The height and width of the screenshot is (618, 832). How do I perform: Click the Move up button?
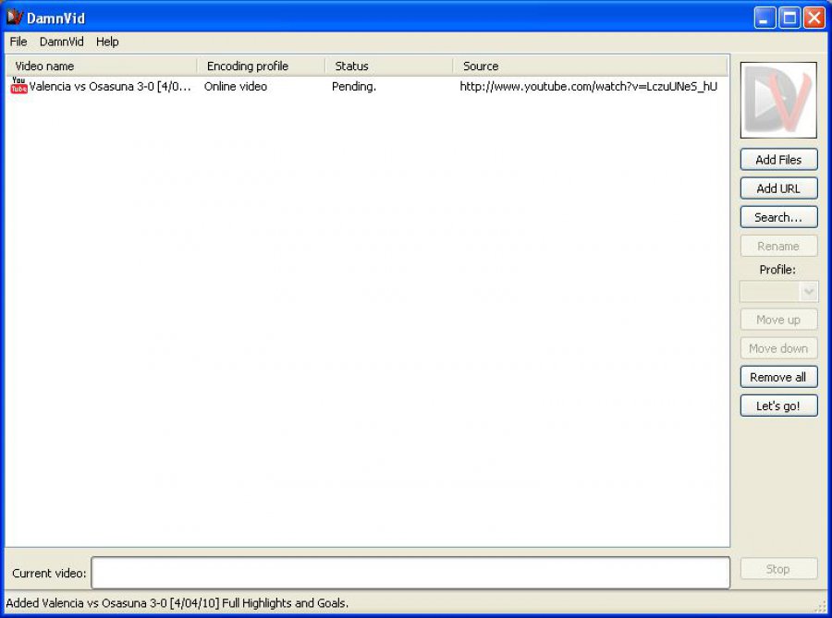point(778,320)
